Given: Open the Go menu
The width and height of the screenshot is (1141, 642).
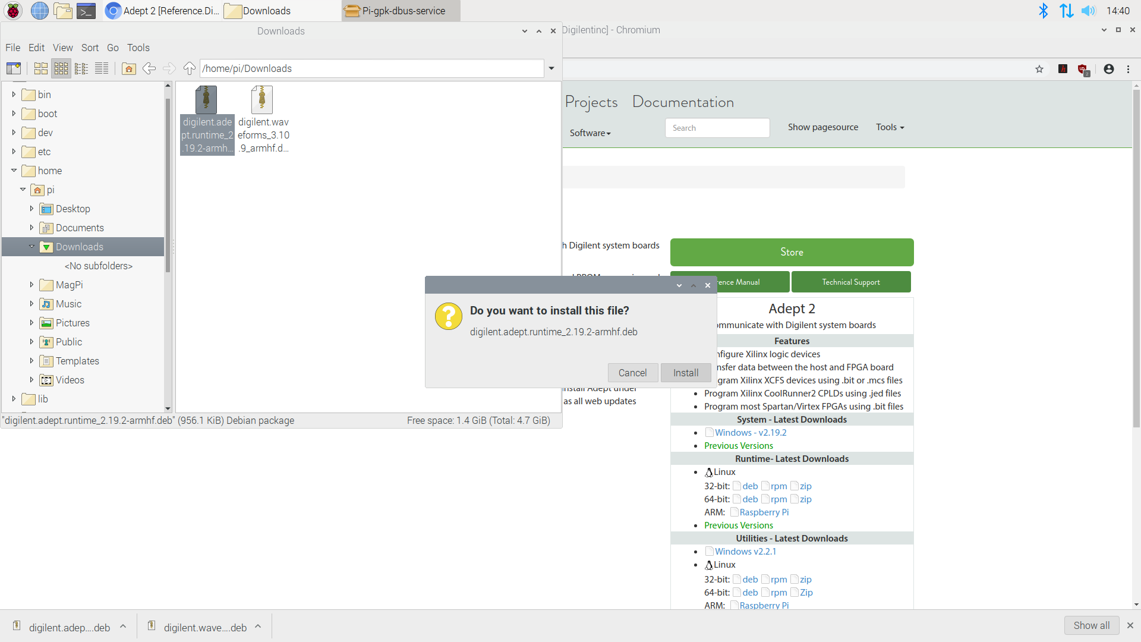Looking at the screenshot, I should pos(113,48).
